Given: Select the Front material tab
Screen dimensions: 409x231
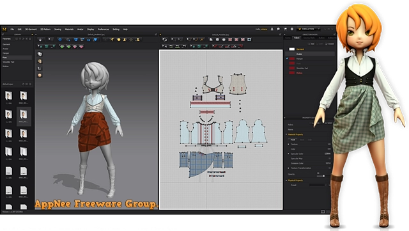Looking at the screenshot, I should (293, 139).
